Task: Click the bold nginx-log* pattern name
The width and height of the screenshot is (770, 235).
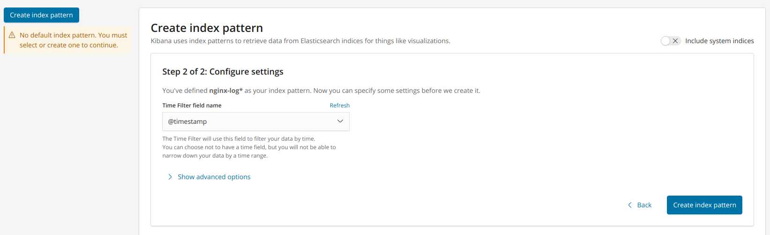Action: (x=226, y=91)
